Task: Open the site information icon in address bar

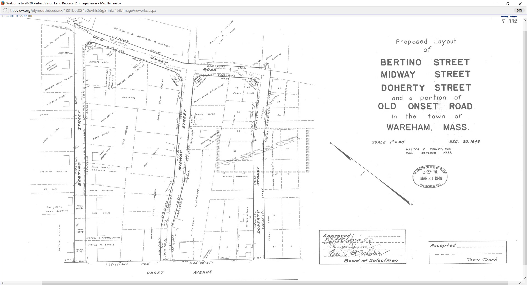Action: pos(5,10)
